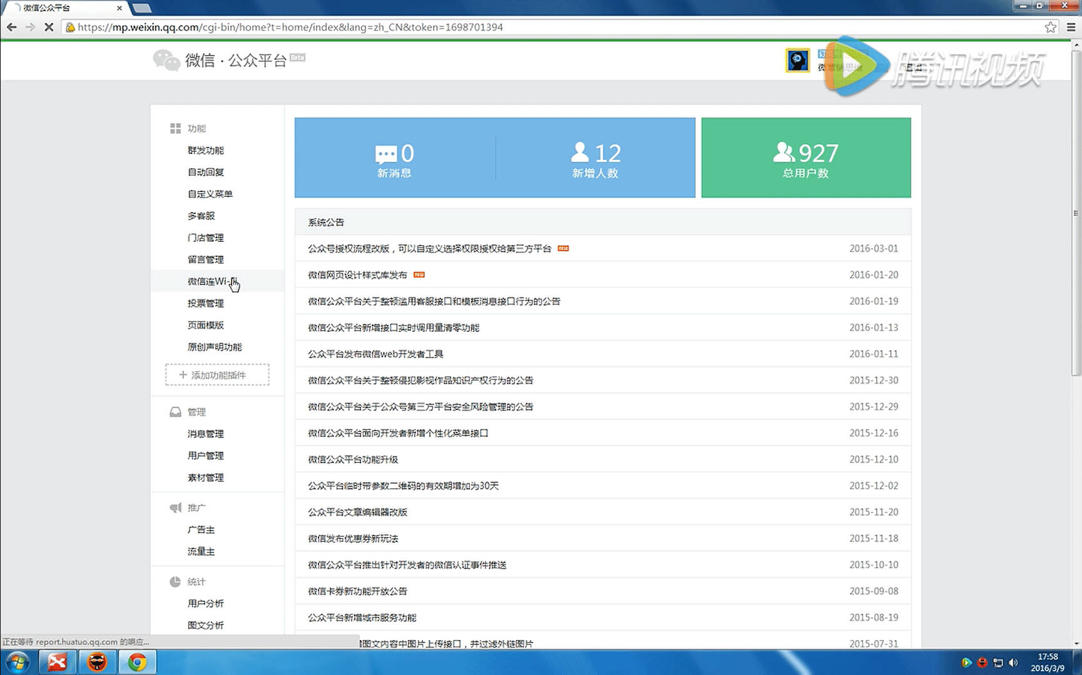The width and height of the screenshot is (1082, 675).
Task: Click the new followers person icon
Action: (580, 152)
